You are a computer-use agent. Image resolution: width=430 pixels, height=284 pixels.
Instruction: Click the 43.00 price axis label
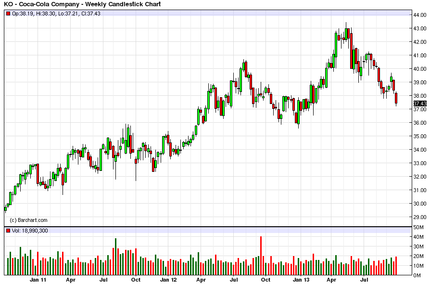pyautogui.click(x=420, y=28)
